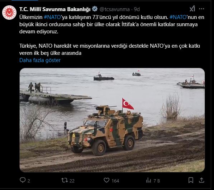Click the reply speech bubble icon
The width and height of the screenshot is (214, 190).
[23, 180]
